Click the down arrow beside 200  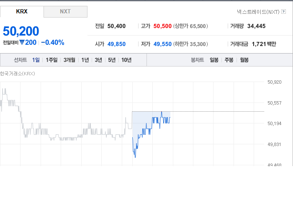tap(22, 43)
